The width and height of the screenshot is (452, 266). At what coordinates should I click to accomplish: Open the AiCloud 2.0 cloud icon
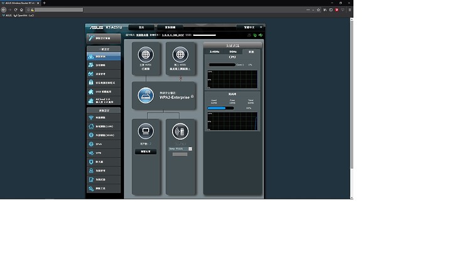pos(91,101)
